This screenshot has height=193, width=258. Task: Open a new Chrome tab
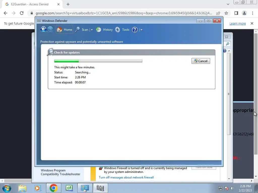click(68, 4)
